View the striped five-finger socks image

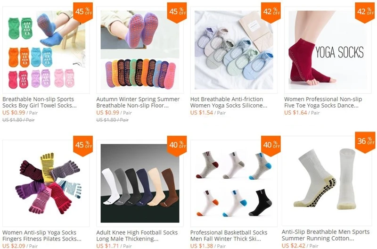(46, 183)
